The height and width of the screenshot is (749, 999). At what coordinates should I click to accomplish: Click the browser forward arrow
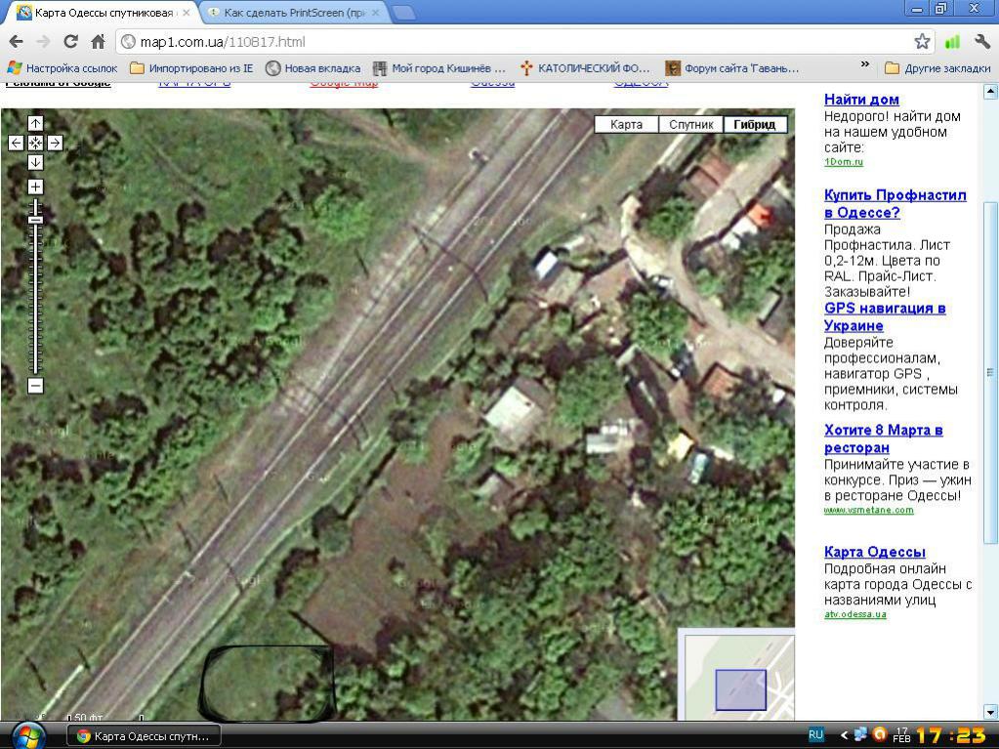coord(43,42)
